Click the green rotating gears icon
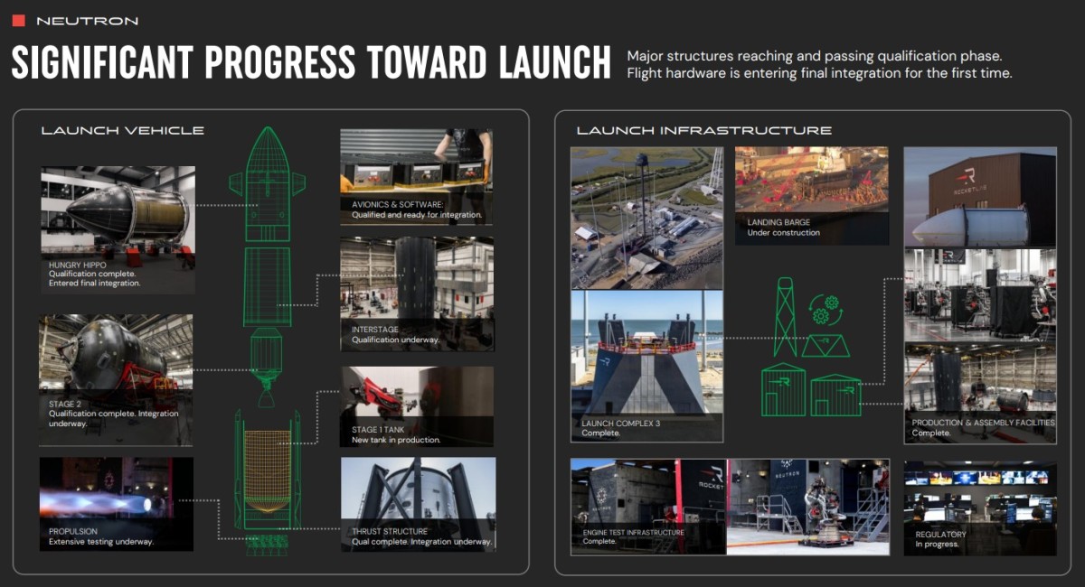Screen dimensions: 1085x587 pyautogui.click(x=825, y=310)
